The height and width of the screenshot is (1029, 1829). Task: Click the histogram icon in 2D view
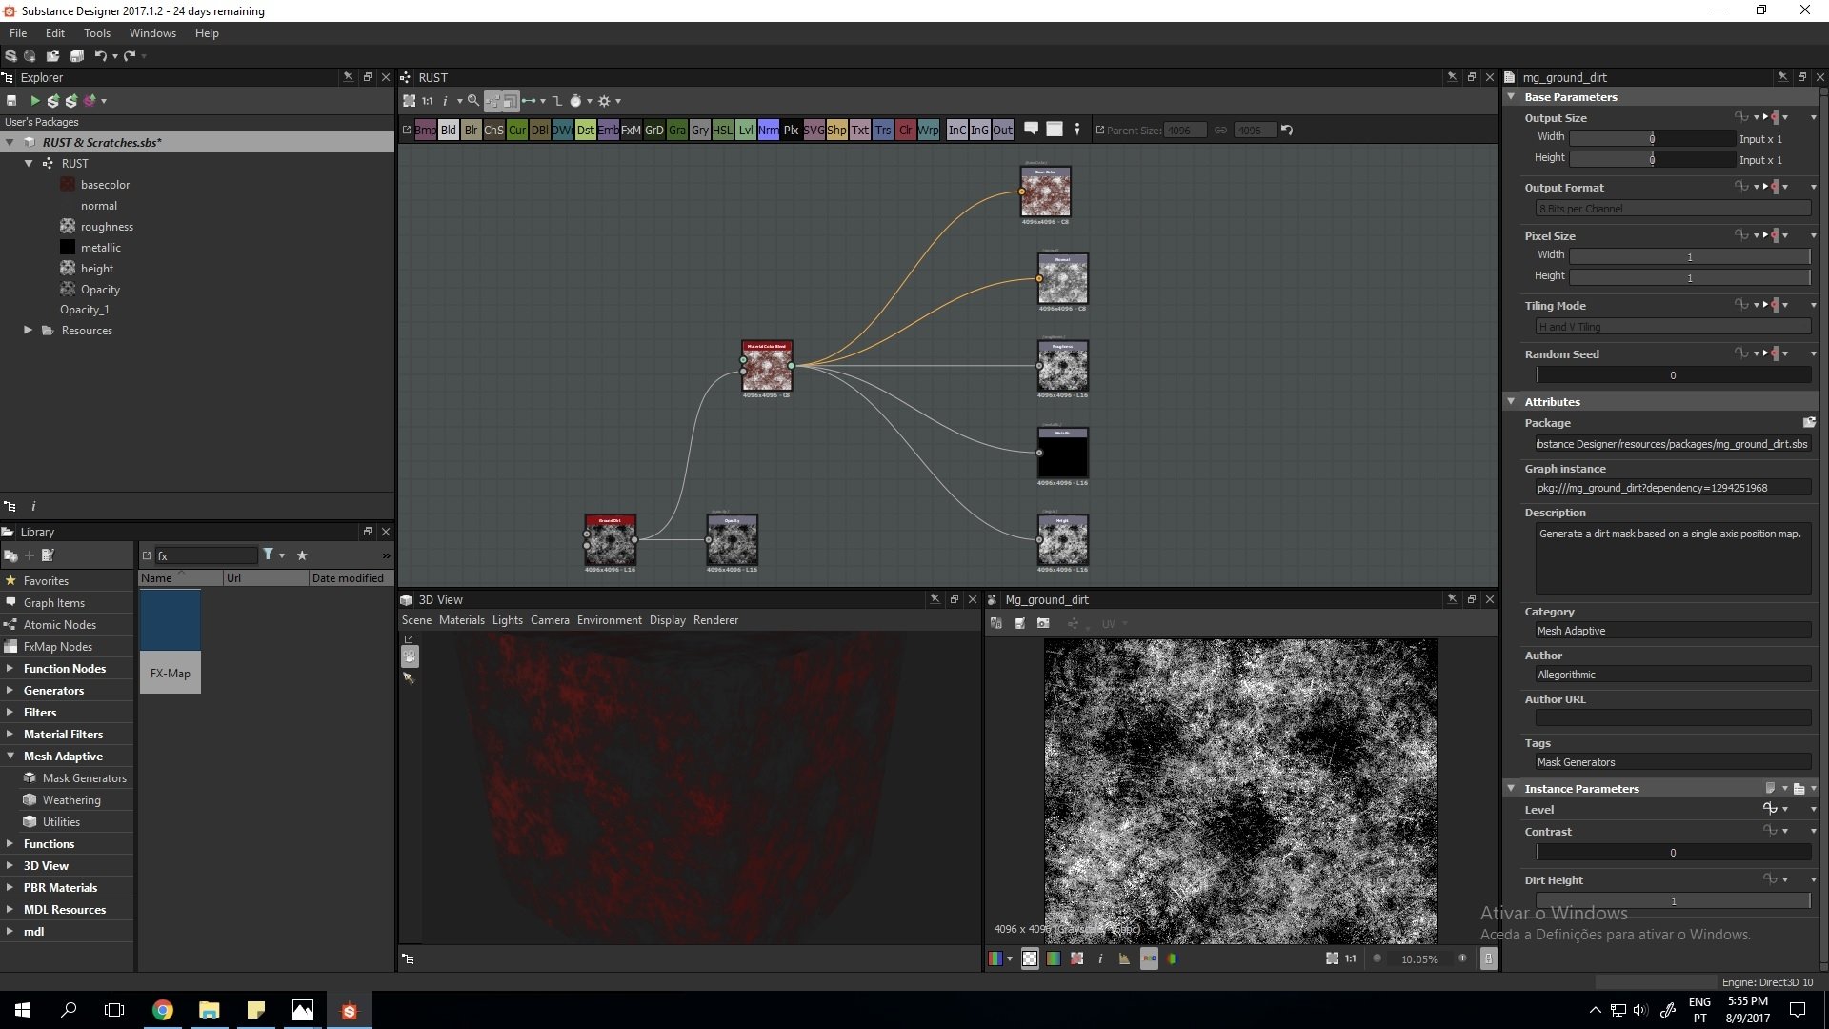[1124, 959]
